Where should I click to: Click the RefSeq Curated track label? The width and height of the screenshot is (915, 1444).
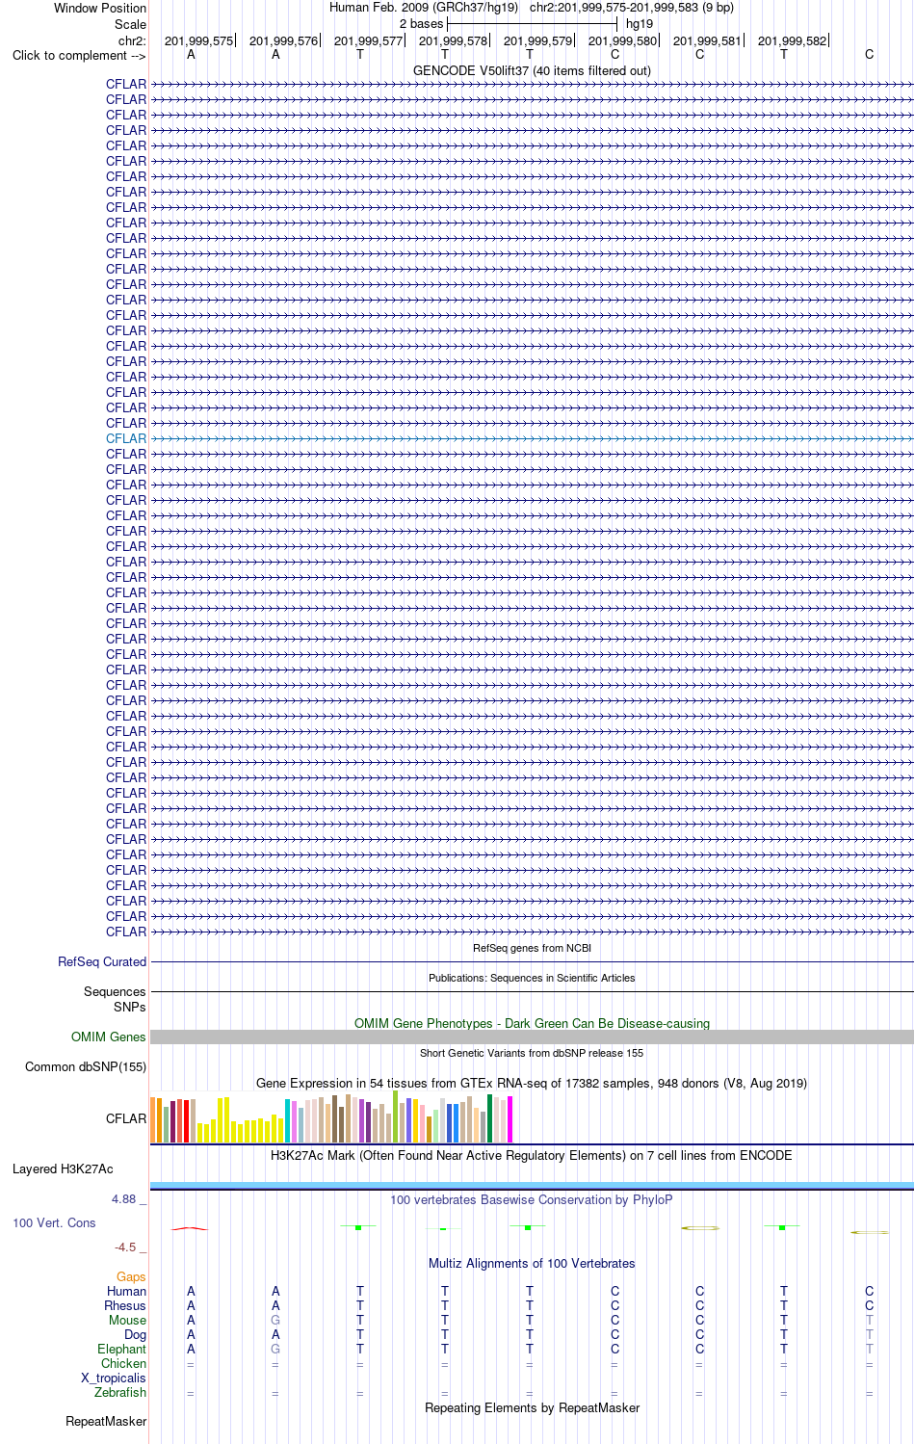(102, 961)
